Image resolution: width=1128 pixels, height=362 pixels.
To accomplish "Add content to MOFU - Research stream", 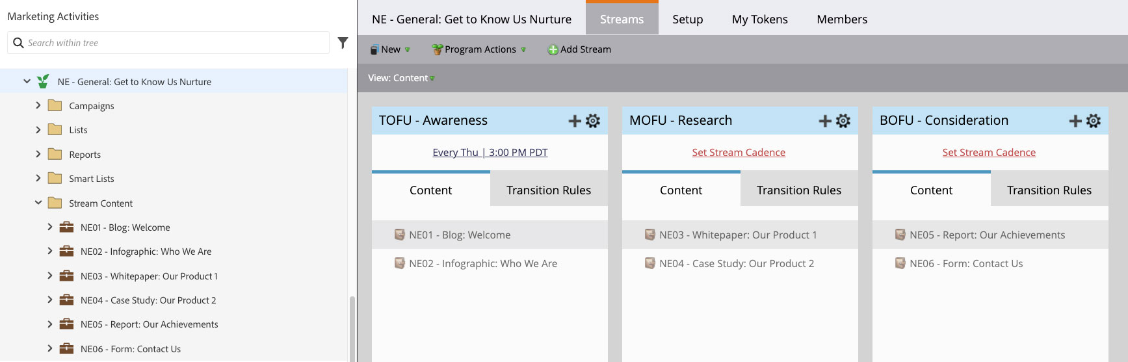I will (x=825, y=121).
